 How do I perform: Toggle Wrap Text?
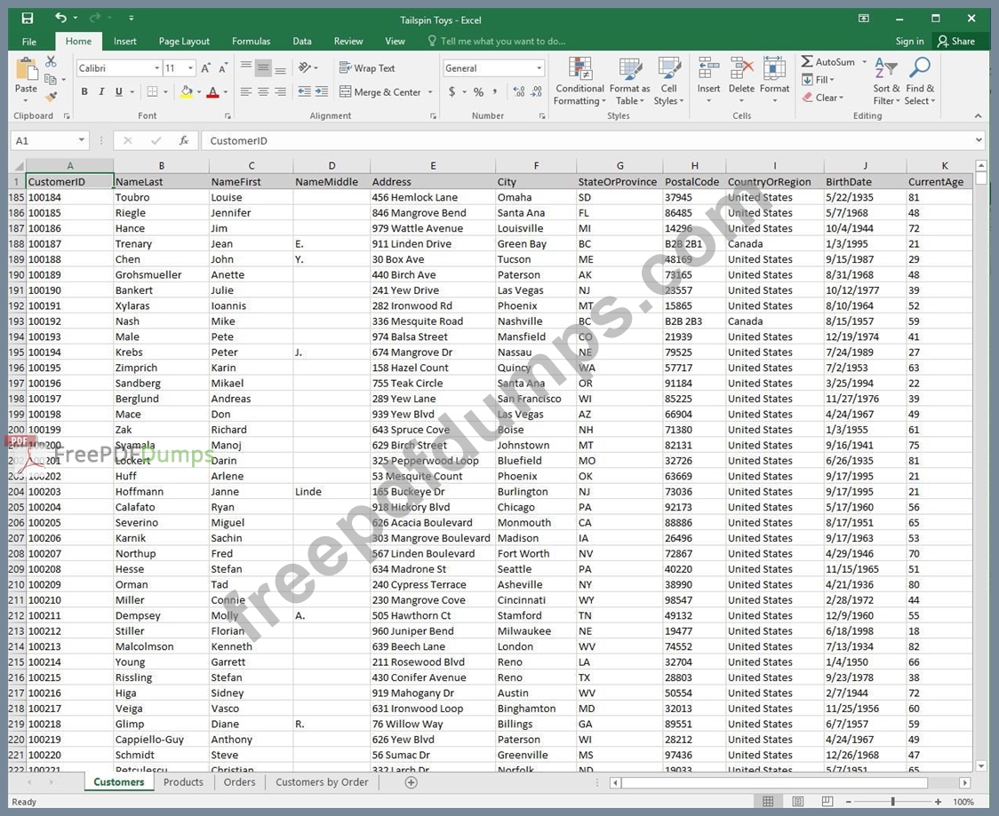point(368,68)
